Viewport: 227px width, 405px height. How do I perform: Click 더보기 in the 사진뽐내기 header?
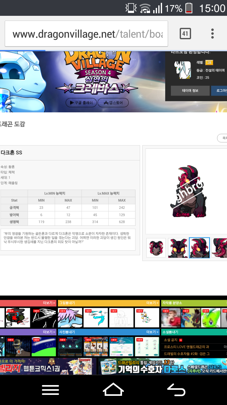point(152,332)
